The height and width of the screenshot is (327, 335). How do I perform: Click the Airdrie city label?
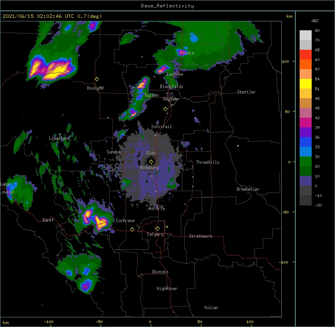157,209
